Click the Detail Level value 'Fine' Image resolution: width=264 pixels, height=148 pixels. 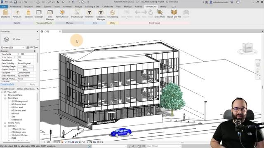[x=26, y=60]
